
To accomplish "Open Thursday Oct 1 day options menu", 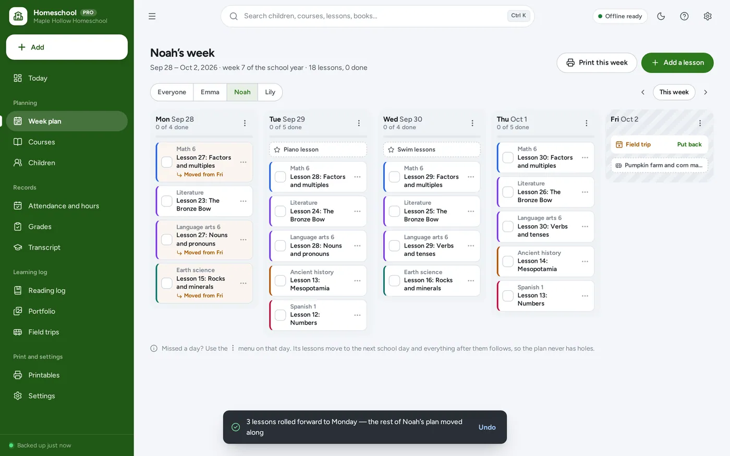I will point(587,123).
